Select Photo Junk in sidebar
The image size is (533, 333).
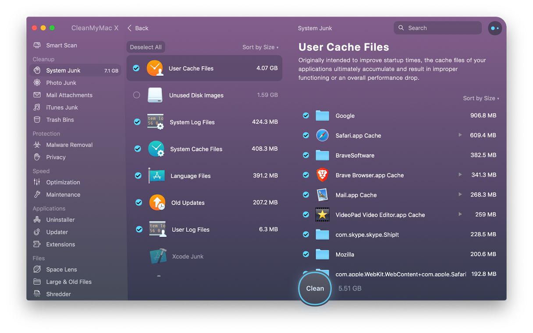click(x=75, y=82)
